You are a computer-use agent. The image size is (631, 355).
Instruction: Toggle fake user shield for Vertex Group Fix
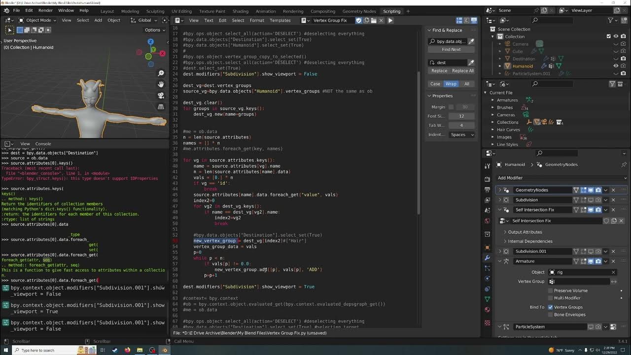click(x=359, y=20)
